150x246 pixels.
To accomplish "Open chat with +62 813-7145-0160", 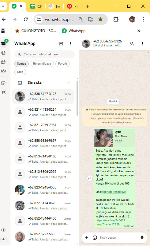I will coord(43,159).
